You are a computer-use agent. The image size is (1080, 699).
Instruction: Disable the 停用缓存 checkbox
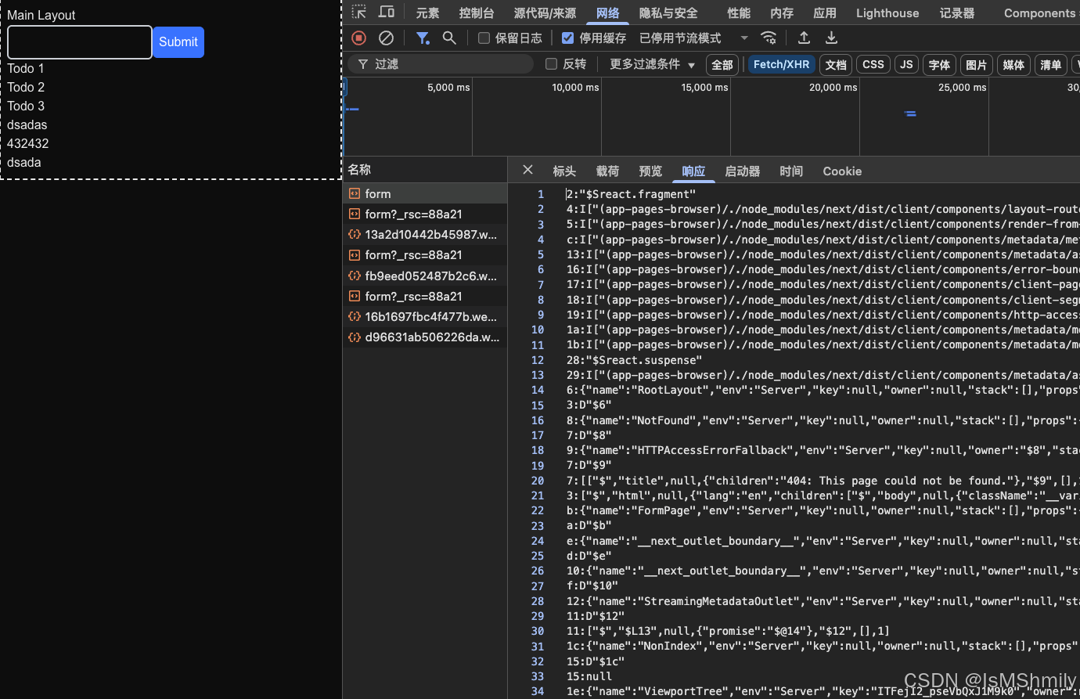(567, 38)
